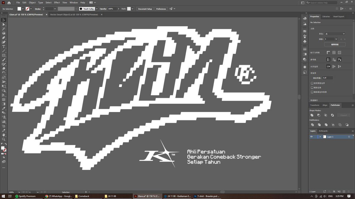Open the Color panel from the dock
Viewport: 355px width, 199px height.
(305, 18)
